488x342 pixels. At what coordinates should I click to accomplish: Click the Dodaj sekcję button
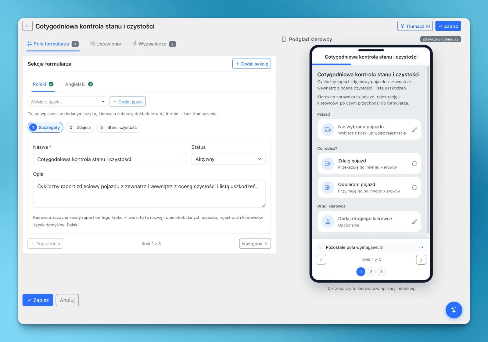tap(252, 64)
